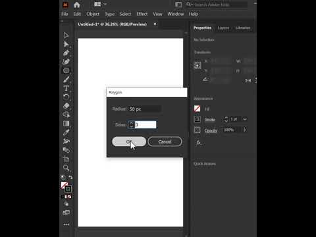Select the Pen tool
Screen dimensions: 316x237
pos(66,53)
